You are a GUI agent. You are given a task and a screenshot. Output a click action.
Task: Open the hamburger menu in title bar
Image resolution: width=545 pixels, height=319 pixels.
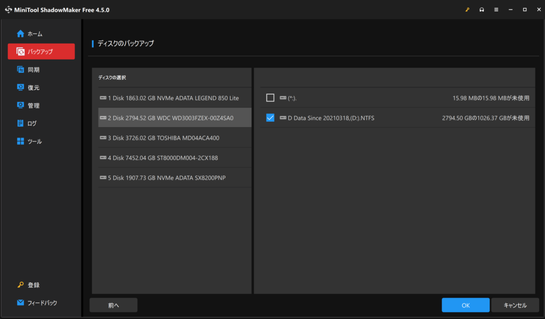[497, 10]
